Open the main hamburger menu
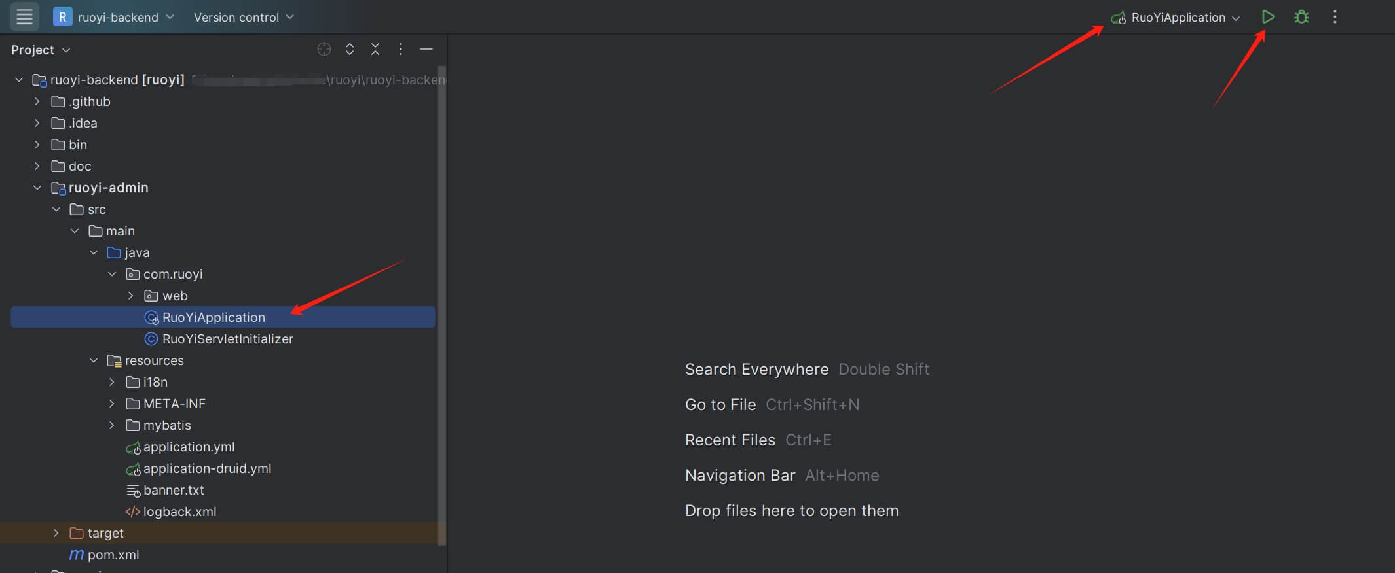The height and width of the screenshot is (573, 1395). tap(24, 16)
